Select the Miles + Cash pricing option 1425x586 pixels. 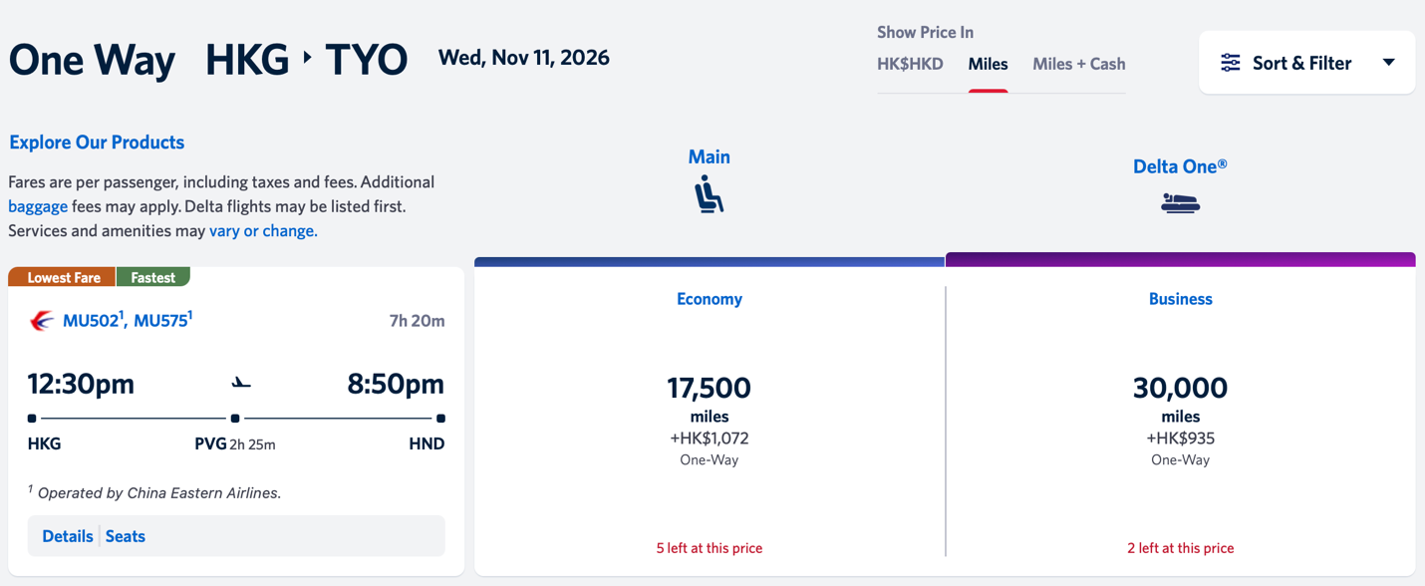point(1080,64)
